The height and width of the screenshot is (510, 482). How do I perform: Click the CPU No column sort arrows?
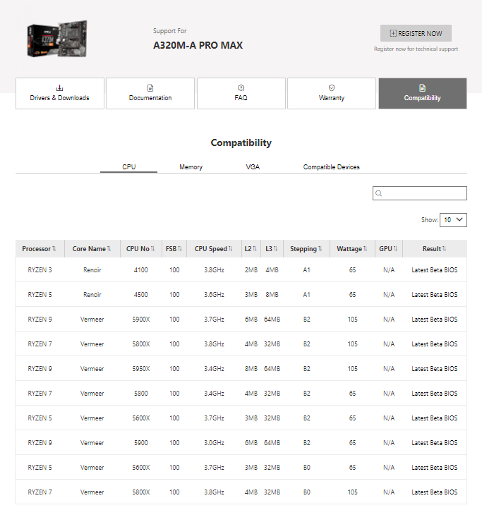[152, 248]
